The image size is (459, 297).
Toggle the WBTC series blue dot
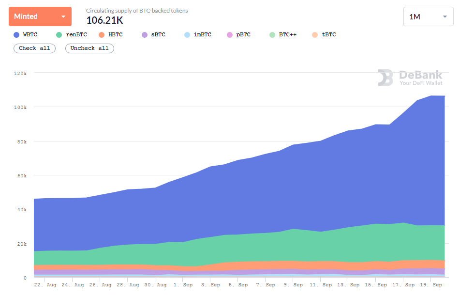pyautogui.click(x=16, y=35)
